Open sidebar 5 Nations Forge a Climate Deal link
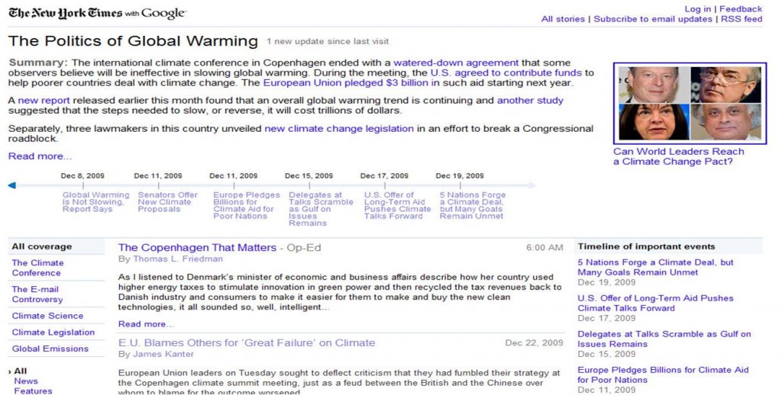Image resolution: width=782 pixels, height=395 pixels. pyautogui.click(x=655, y=268)
